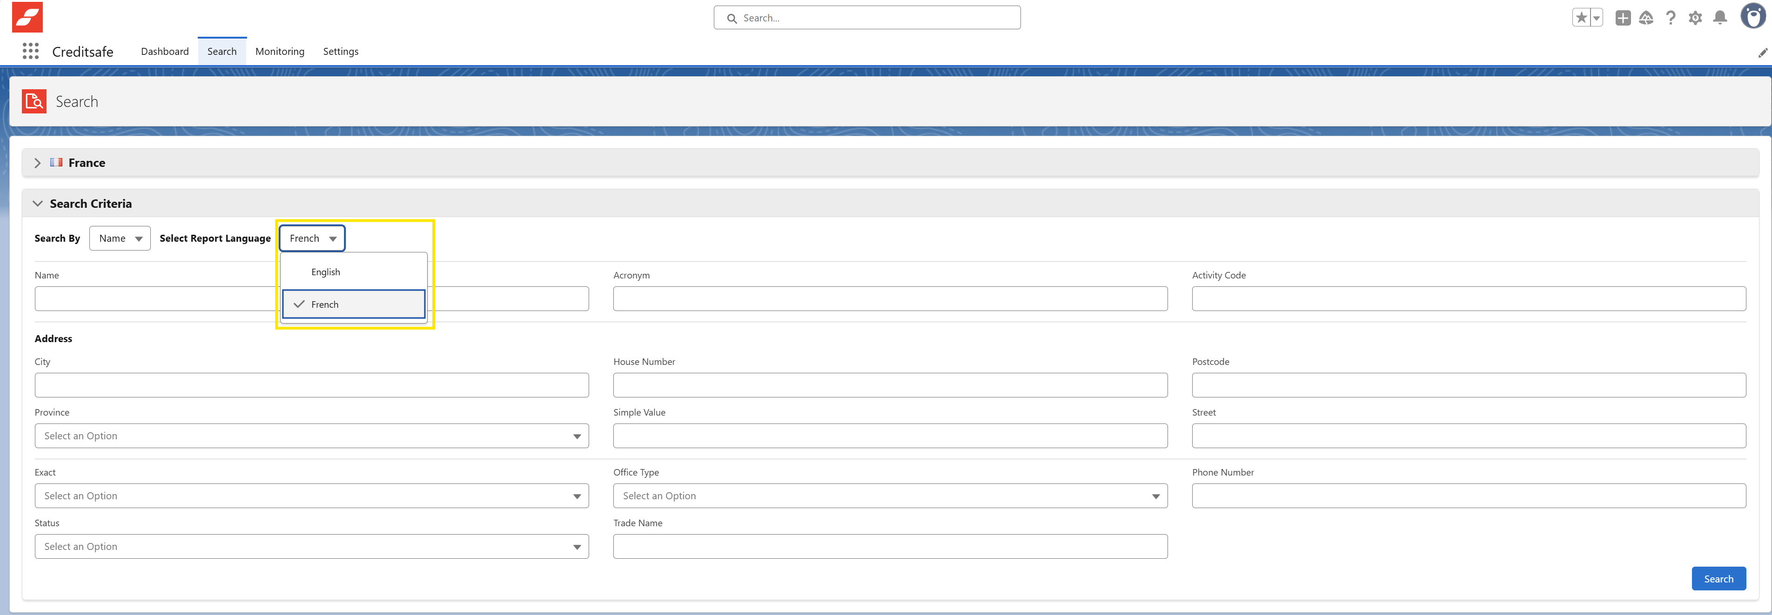This screenshot has width=1772, height=615.
Task: Expand the France country section
Action: [38, 163]
